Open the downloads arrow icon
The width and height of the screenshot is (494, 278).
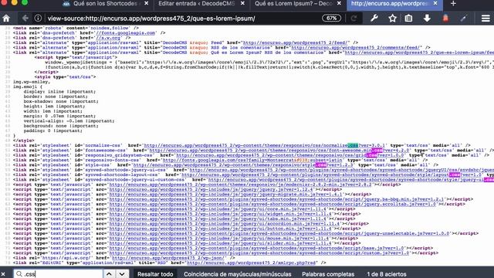point(427,19)
